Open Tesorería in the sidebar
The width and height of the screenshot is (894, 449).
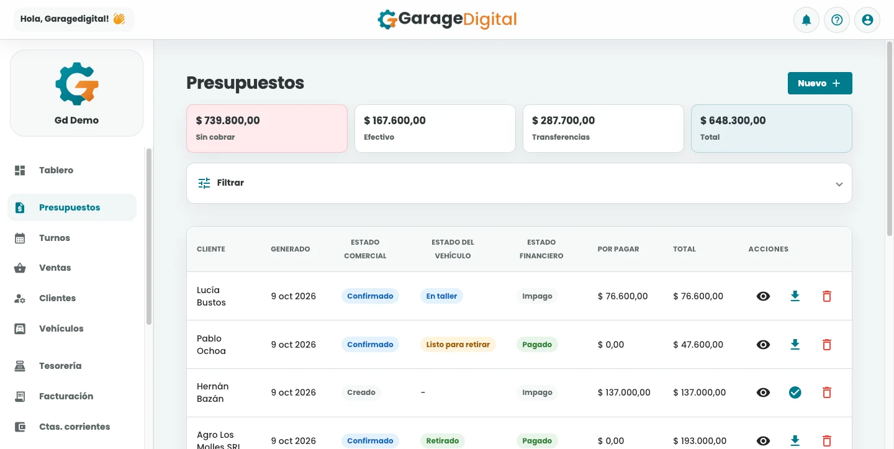[72, 366]
